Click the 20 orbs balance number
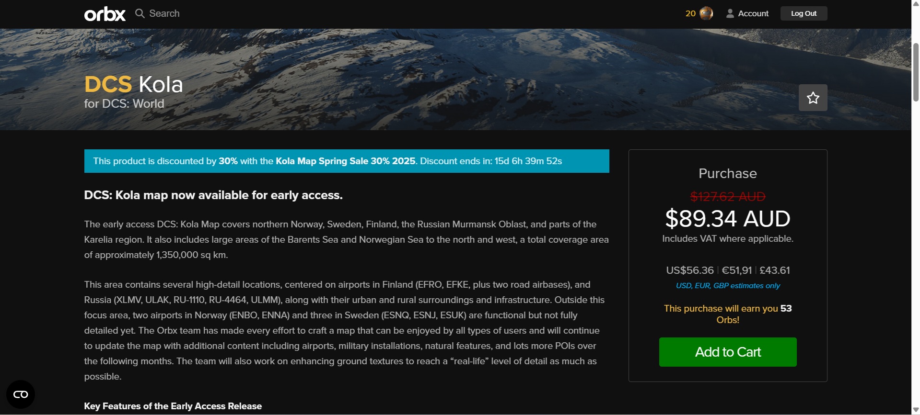This screenshot has width=920, height=415. 690,13
